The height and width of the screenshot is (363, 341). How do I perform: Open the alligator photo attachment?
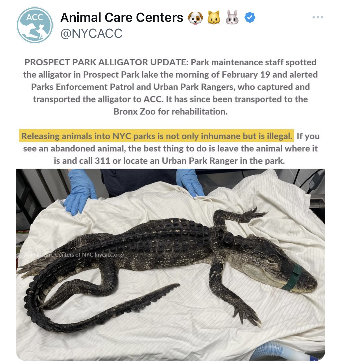pyautogui.click(x=170, y=265)
